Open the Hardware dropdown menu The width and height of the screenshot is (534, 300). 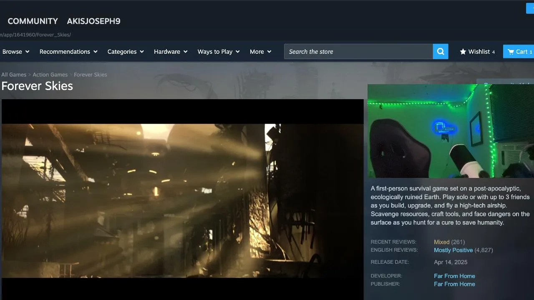coord(171,52)
